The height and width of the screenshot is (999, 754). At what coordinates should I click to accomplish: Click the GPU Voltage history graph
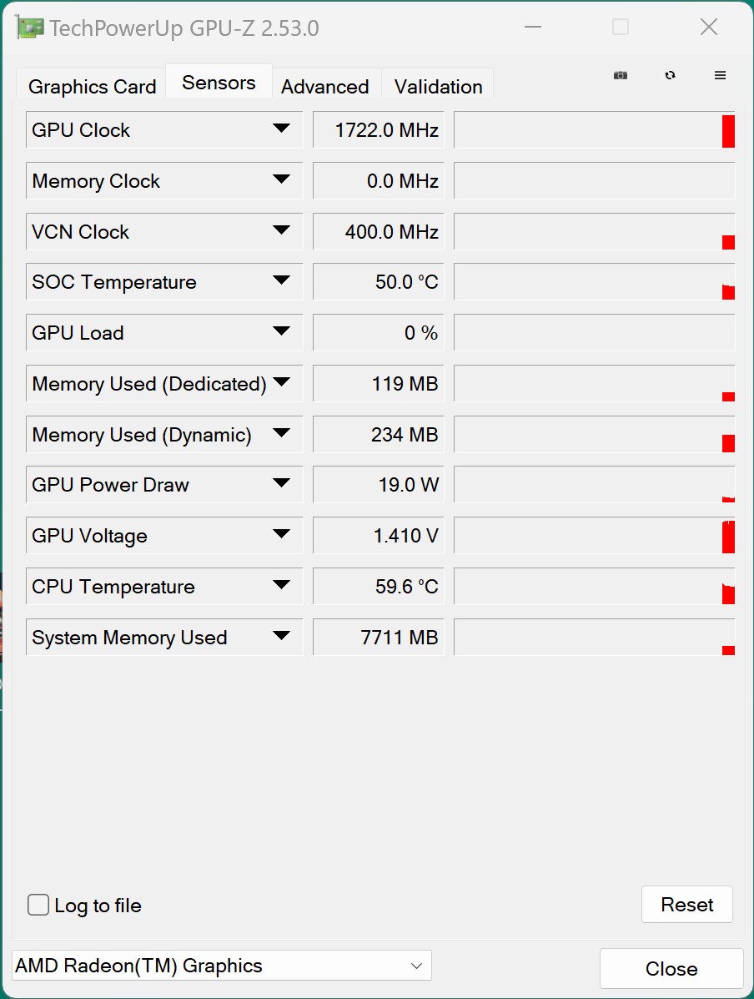594,536
